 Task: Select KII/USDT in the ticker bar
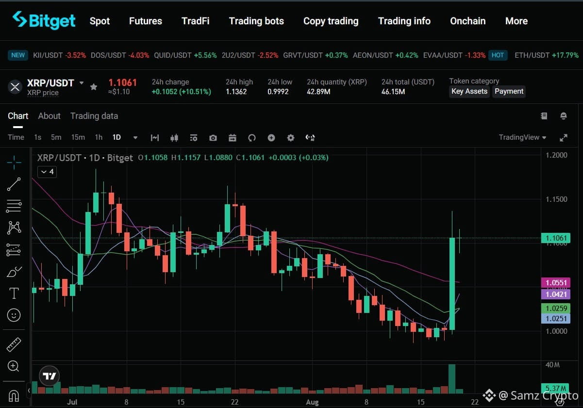tap(59, 55)
